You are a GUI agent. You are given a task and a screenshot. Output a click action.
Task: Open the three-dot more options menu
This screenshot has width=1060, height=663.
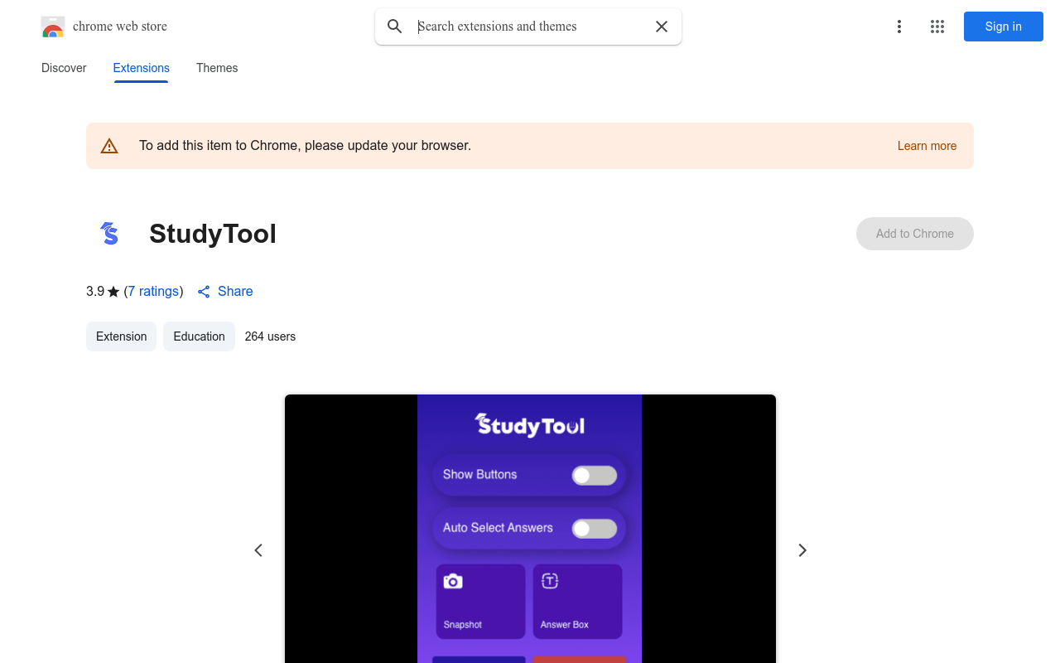[x=899, y=27]
